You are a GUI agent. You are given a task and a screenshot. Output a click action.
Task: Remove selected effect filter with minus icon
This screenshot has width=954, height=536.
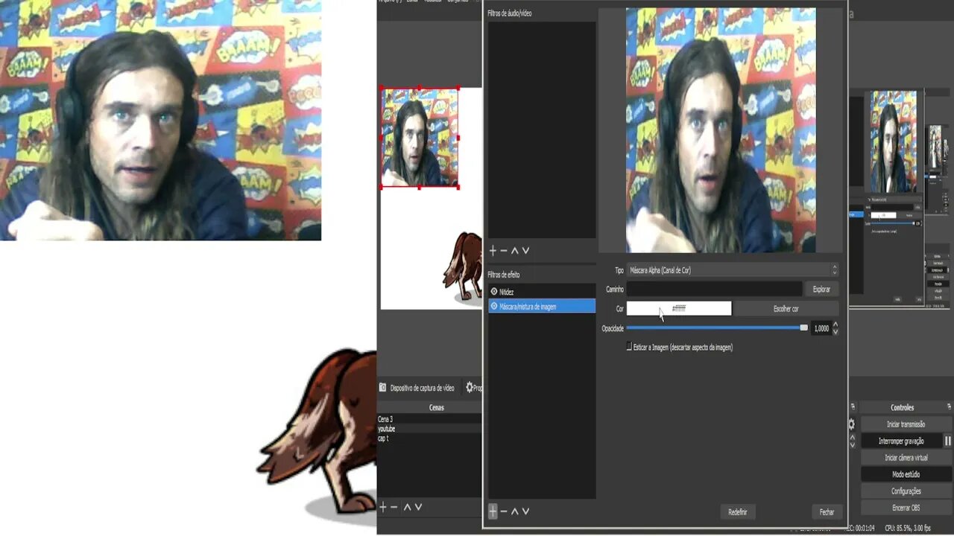[x=504, y=511]
